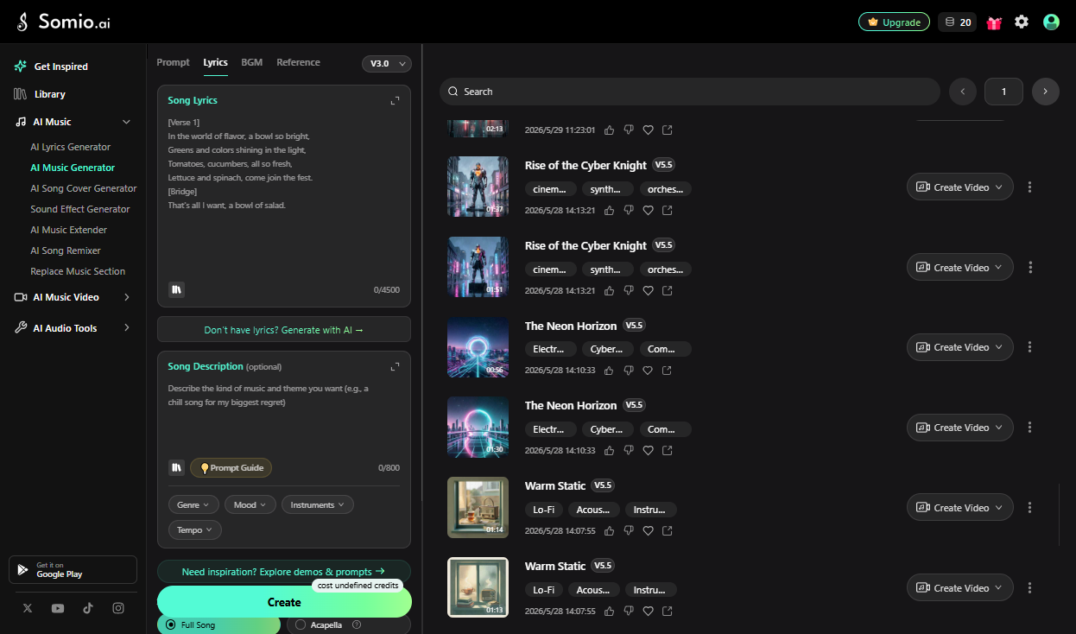
Task: Open lyrics library icon under Song Lyrics
Action: coord(176,289)
